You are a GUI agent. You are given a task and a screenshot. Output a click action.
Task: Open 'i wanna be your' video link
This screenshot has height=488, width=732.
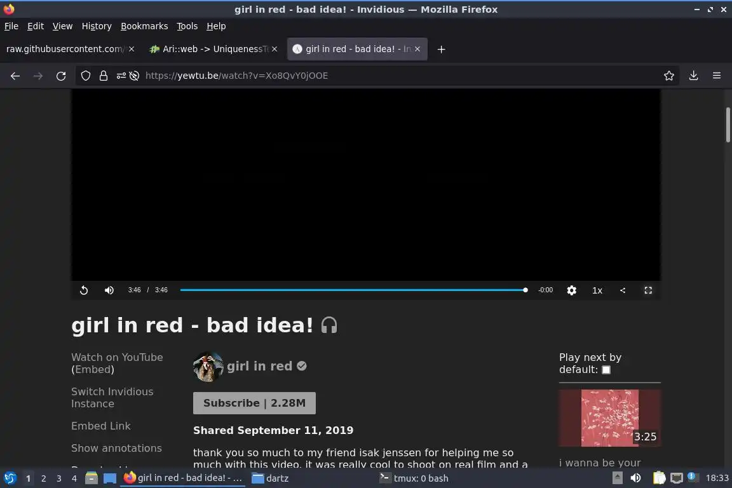pos(600,463)
